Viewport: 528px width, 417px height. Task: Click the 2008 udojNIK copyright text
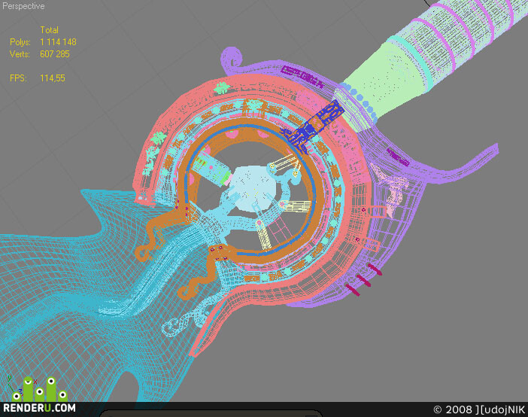click(x=479, y=409)
